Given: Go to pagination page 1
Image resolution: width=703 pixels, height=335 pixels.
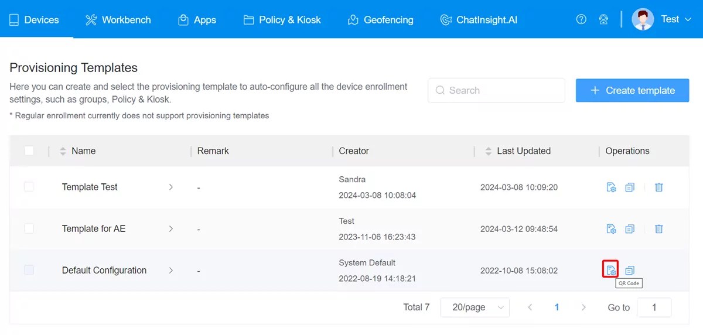Looking at the screenshot, I should tap(557, 307).
